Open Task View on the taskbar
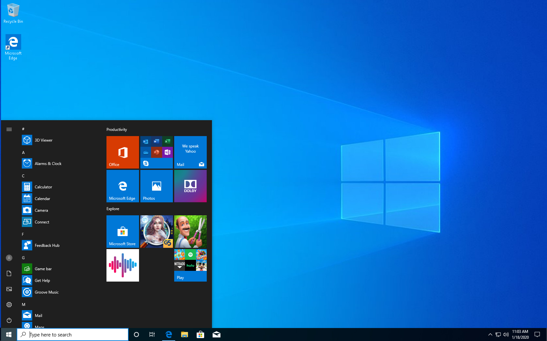This screenshot has height=341, width=547. 152,335
